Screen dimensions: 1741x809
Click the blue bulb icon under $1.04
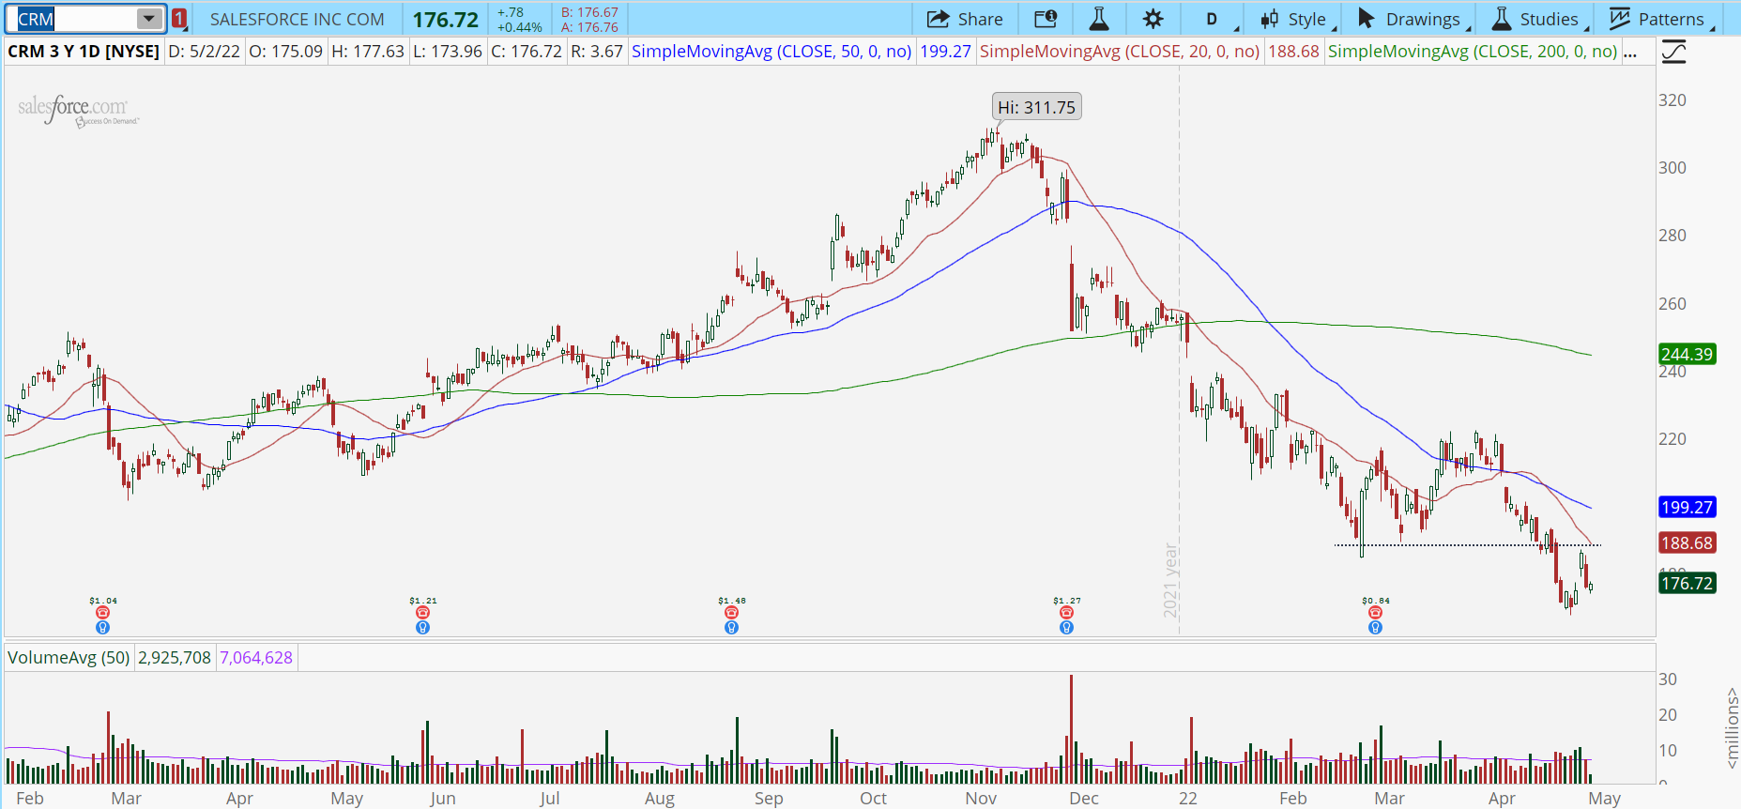(x=103, y=627)
